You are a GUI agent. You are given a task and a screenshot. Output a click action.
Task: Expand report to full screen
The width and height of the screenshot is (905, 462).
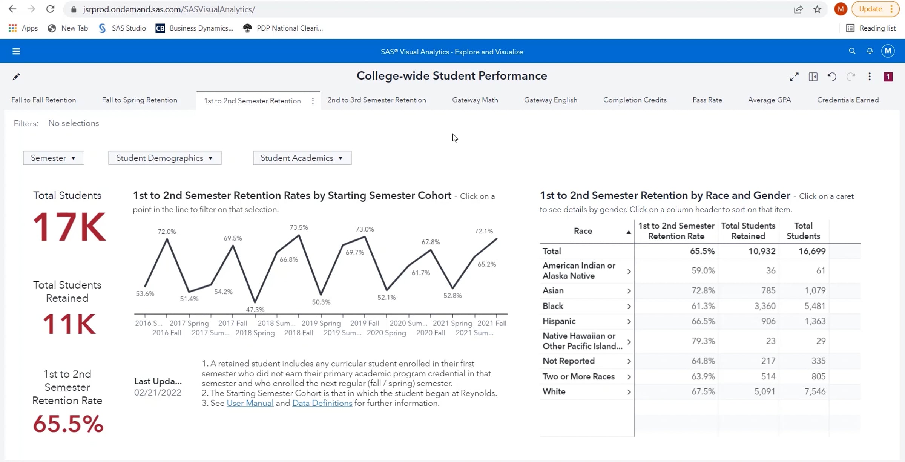[794, 77]
